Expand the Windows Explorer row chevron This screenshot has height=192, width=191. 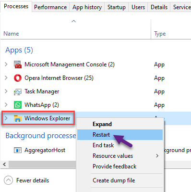[6, 118]
